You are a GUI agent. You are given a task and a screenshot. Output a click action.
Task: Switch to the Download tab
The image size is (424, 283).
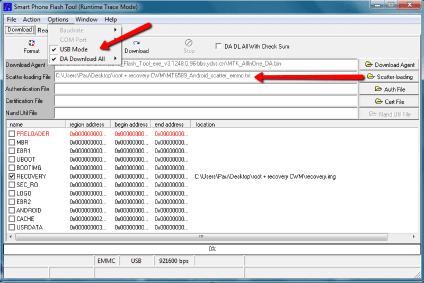(x=20, y=30)
